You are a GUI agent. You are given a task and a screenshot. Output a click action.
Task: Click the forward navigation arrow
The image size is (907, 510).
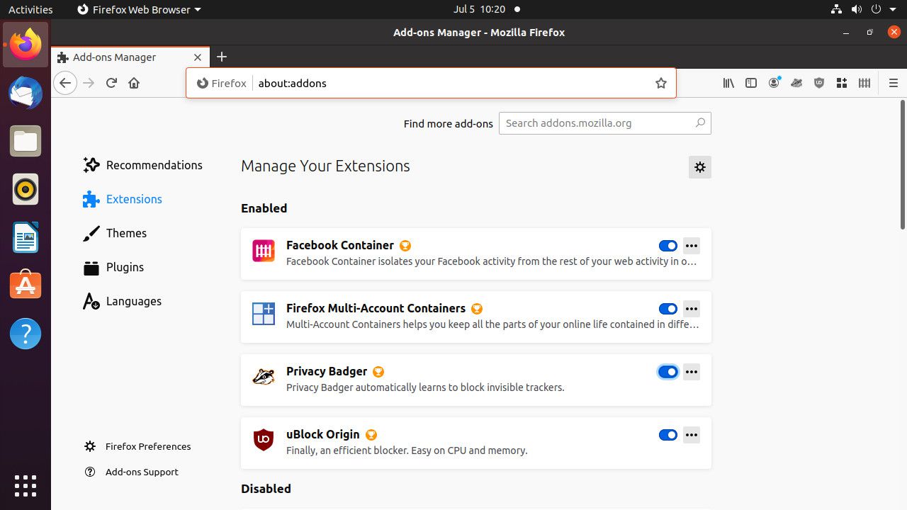89,83
